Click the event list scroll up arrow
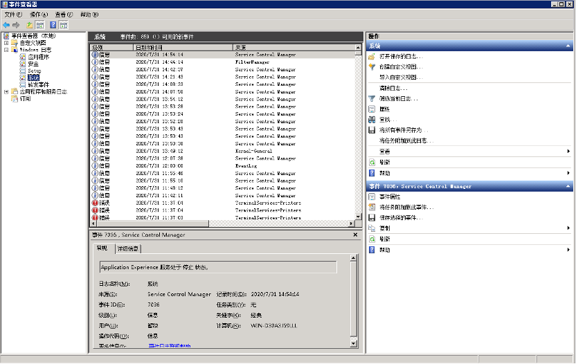Image resolution: width=576 pixels, height=364 pixels. tap(358, 47)
